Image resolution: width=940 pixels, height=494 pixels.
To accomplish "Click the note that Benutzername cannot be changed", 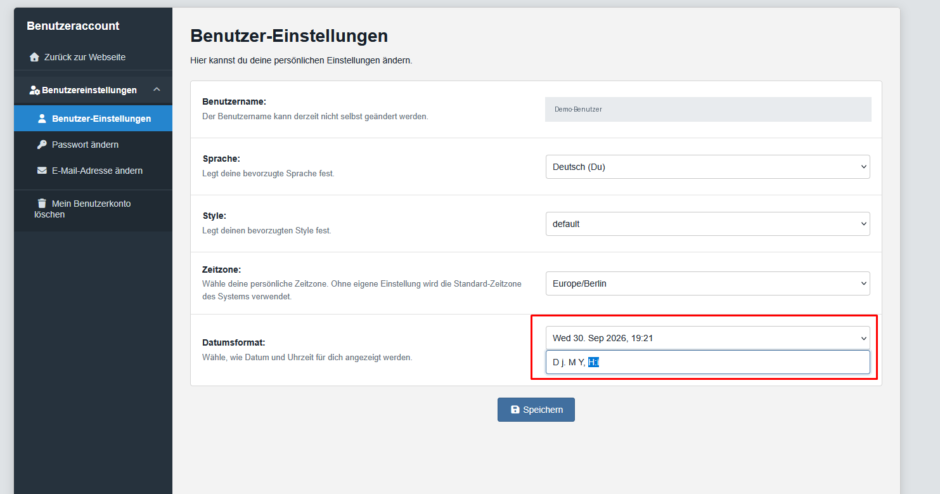I will pos(315,116).
